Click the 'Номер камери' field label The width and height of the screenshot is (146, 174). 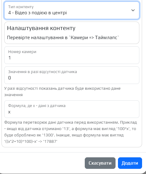coord(22,52)
